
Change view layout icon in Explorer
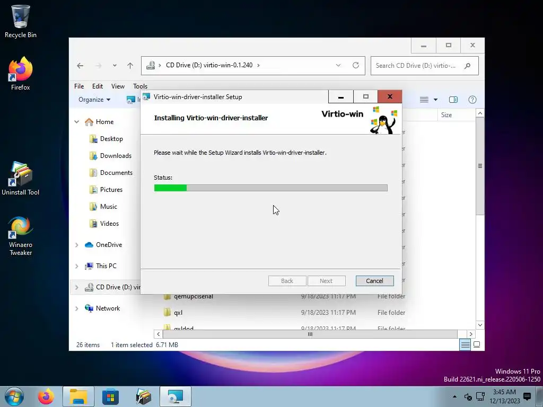pyautogui.click(x=424, y=100)
